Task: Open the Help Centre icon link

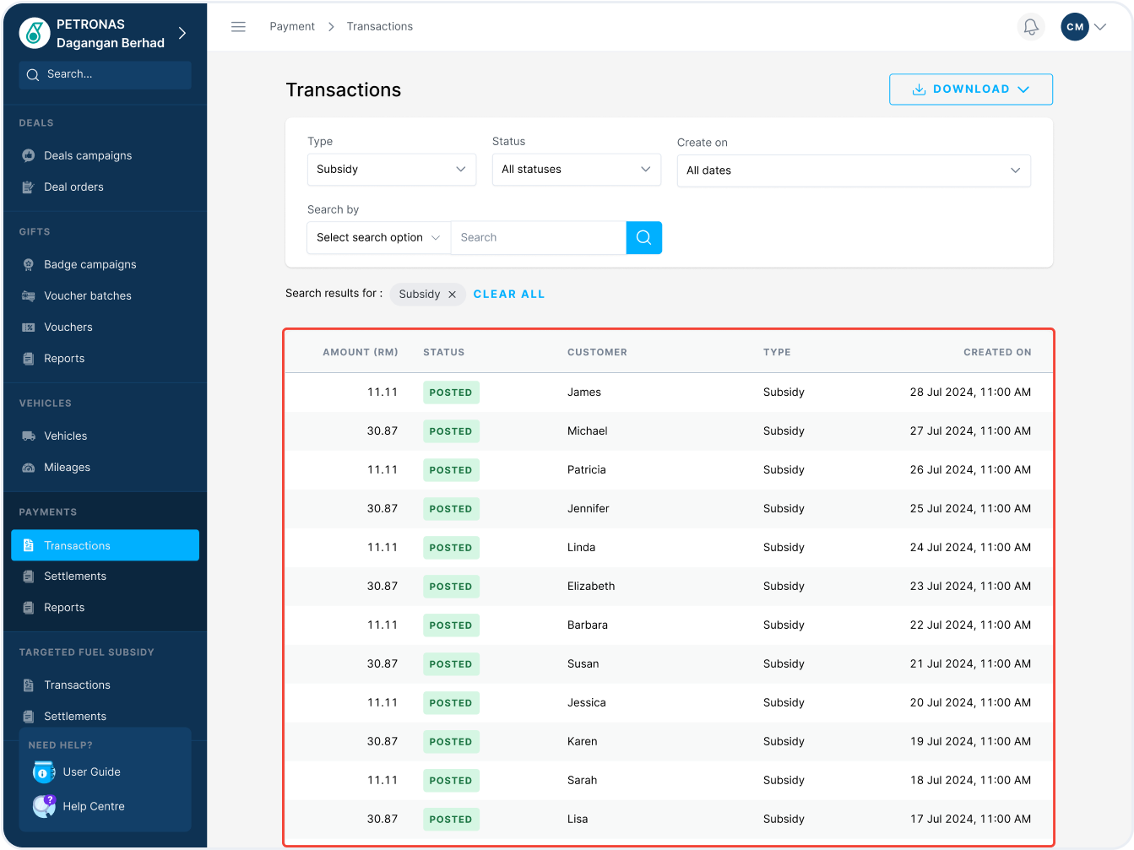Action: pos(43,807)
